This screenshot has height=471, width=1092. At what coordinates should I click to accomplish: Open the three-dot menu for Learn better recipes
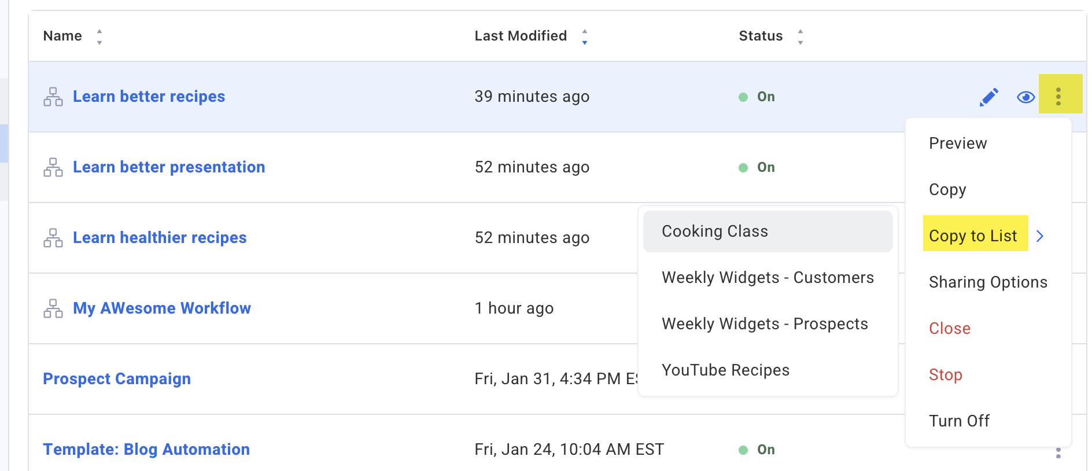(x=1058, y=96)
